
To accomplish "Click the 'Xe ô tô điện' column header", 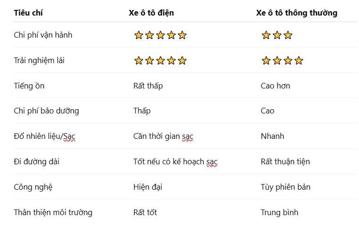I will click(151, 13).
